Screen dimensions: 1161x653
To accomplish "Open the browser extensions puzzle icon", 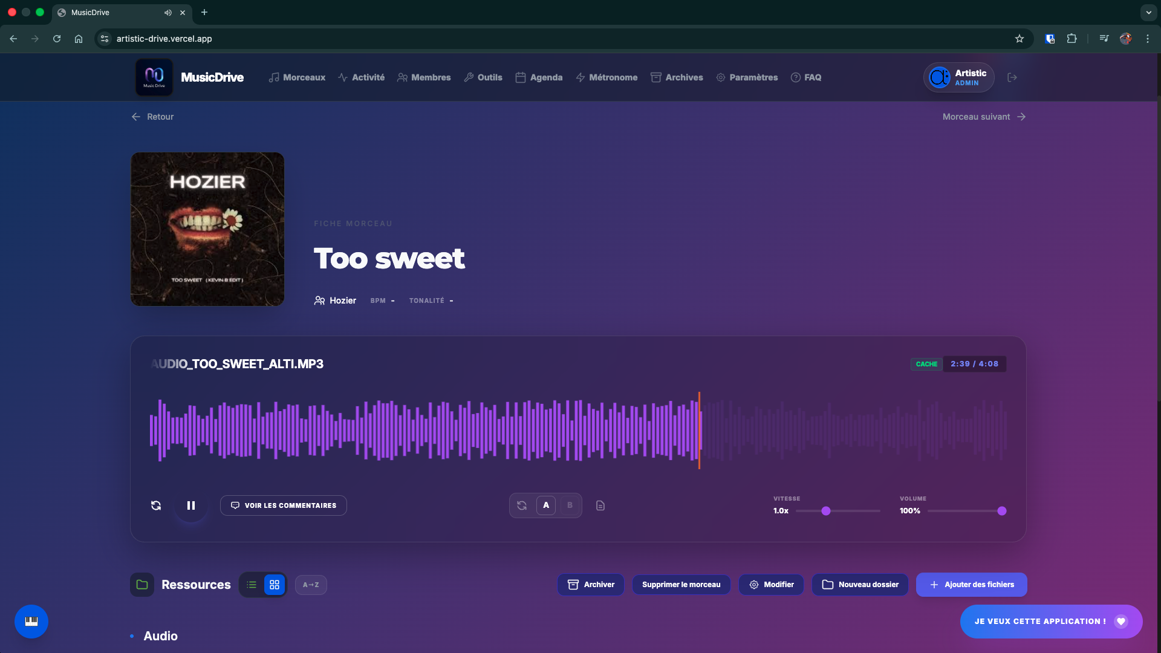I will [x=1072, y=39].
